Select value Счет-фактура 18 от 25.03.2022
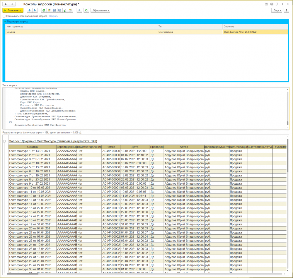 (255, 32)
